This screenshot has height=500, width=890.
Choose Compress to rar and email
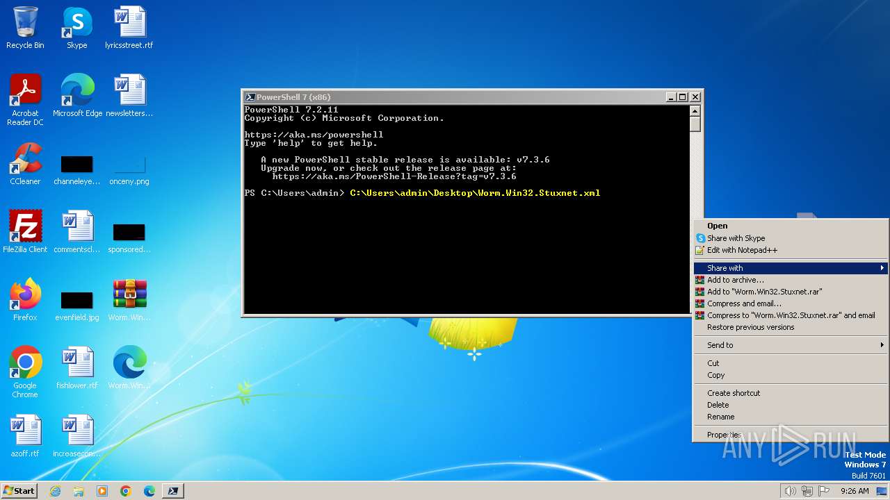point(791,315)
